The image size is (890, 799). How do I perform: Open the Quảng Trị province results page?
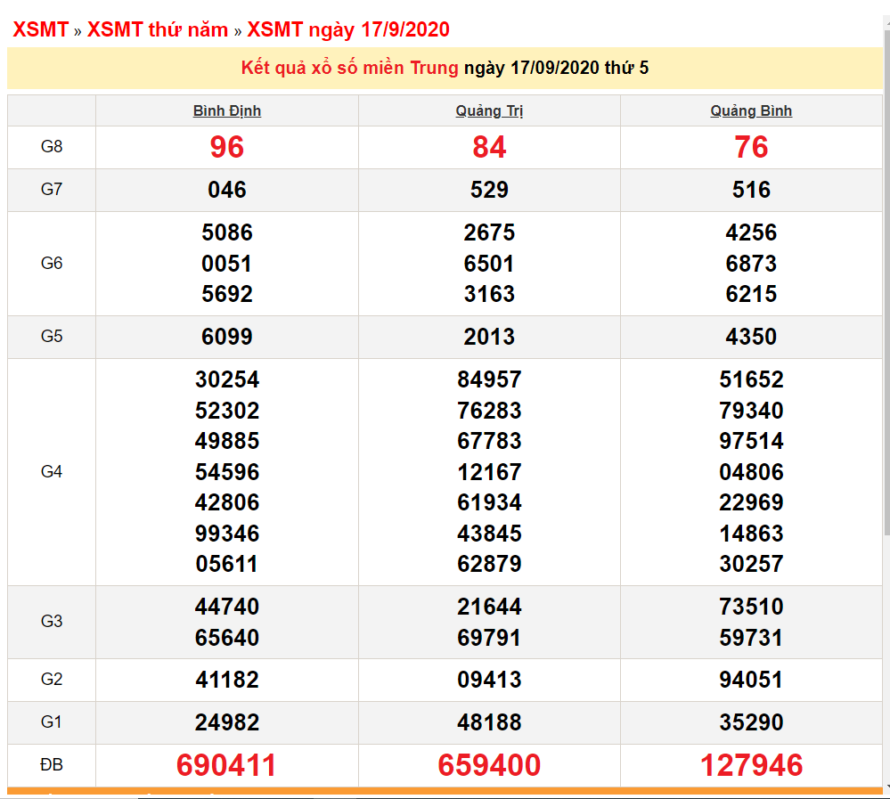pos(488,110)
